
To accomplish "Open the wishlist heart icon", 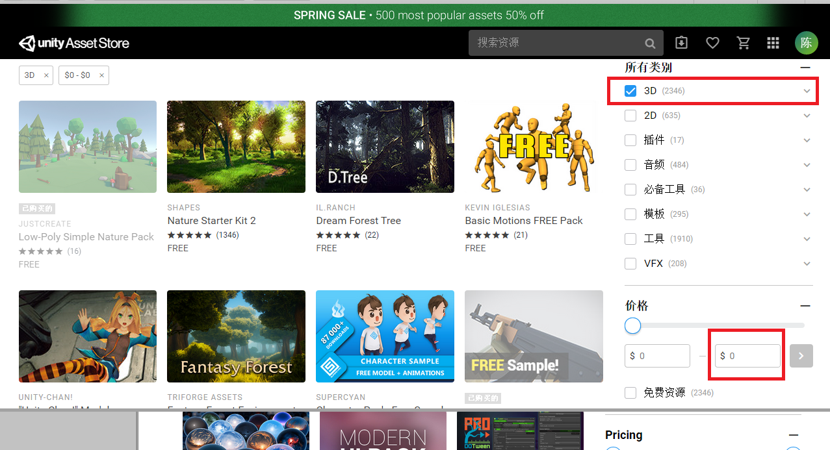I will pyautogui.click(x=712, y=43).
